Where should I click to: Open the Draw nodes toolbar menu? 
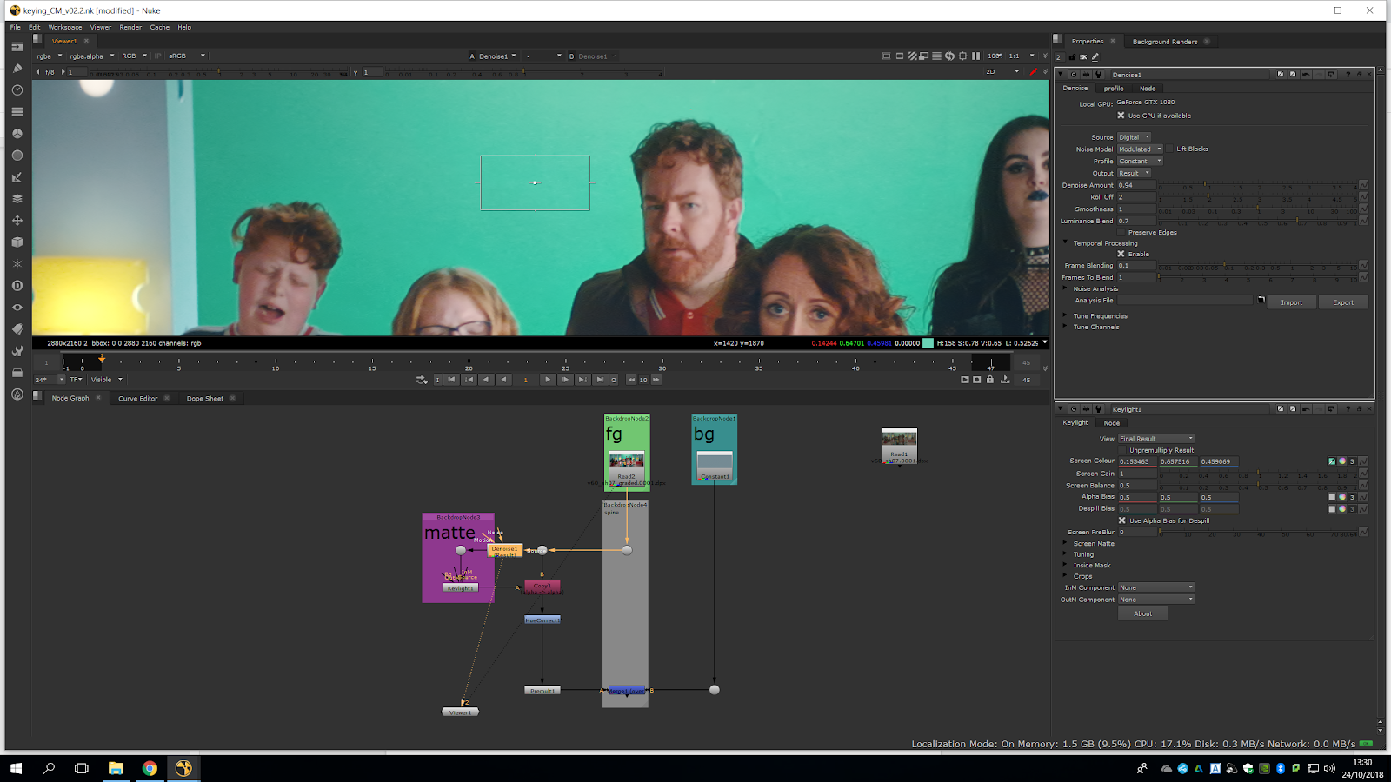point(17,69)
